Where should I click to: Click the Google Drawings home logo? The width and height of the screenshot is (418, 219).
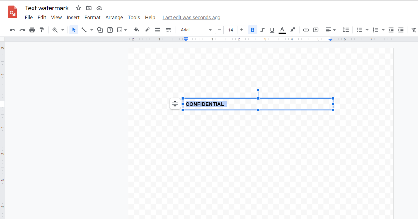point(13,12)
